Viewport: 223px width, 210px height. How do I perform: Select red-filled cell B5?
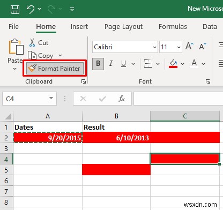point(116,170)
